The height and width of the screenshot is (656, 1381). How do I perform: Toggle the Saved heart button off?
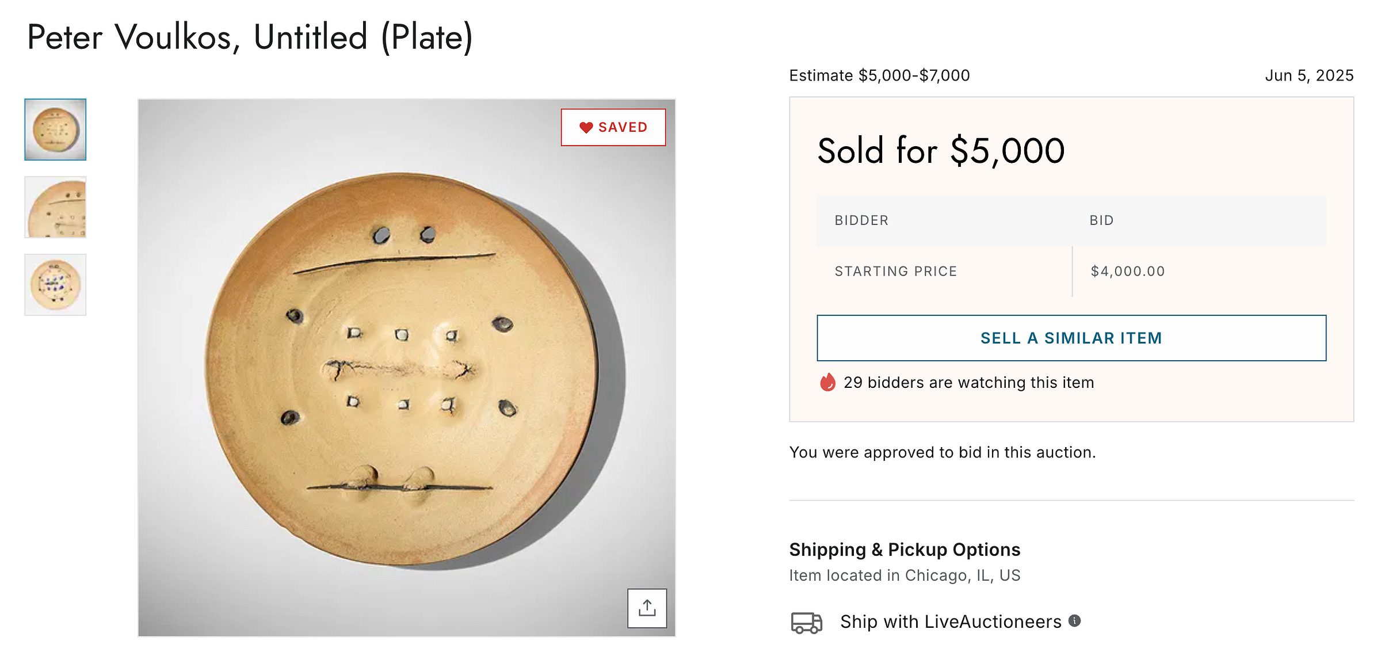click(x=613, y=127)
